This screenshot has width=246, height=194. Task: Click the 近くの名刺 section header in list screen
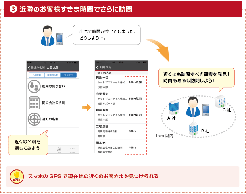[104, 73]
